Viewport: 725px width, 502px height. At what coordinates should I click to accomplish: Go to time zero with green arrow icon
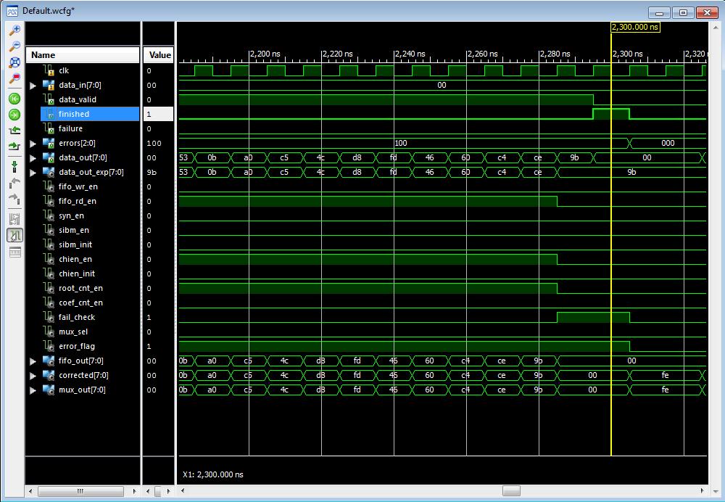(x=14, y=99)
